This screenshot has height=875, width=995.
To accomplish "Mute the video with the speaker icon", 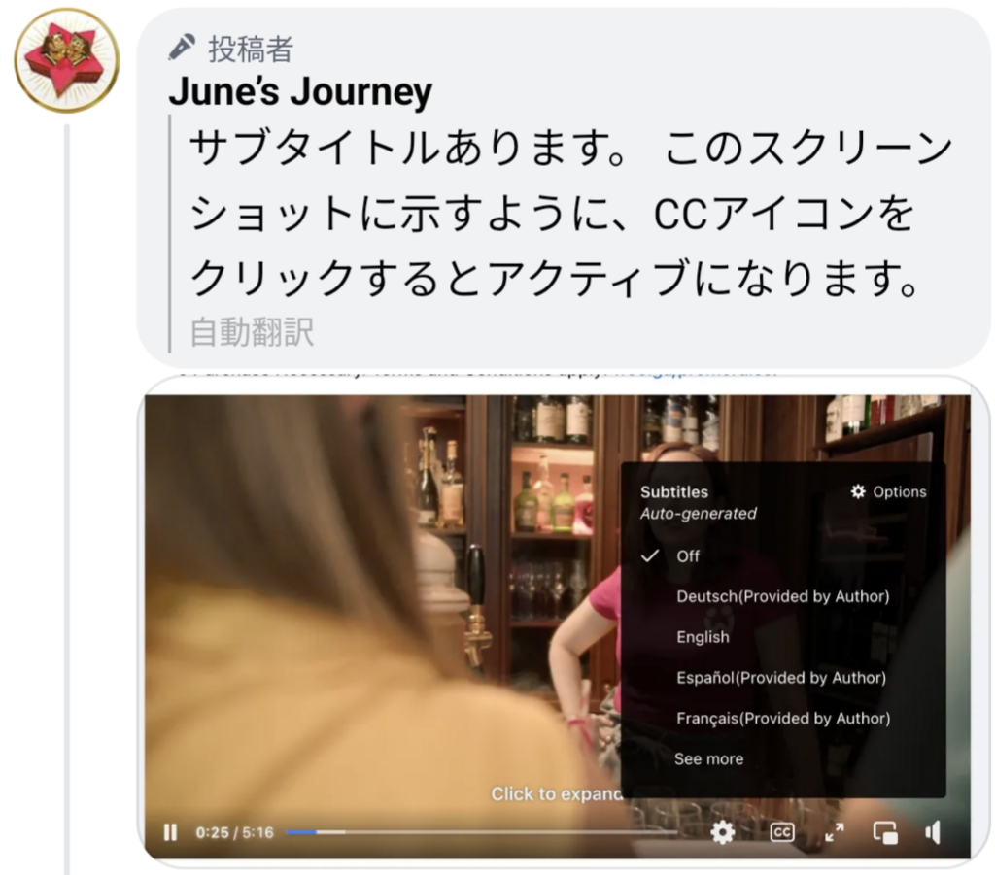I will click(933, 832).
